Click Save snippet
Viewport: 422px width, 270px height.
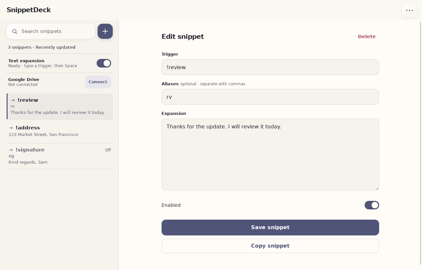(x=270, y=228)
